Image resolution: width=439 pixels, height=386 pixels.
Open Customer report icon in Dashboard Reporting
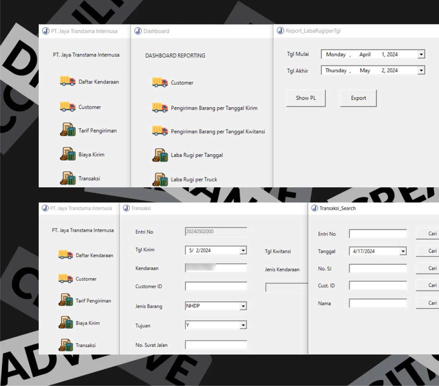click(160, 83)
